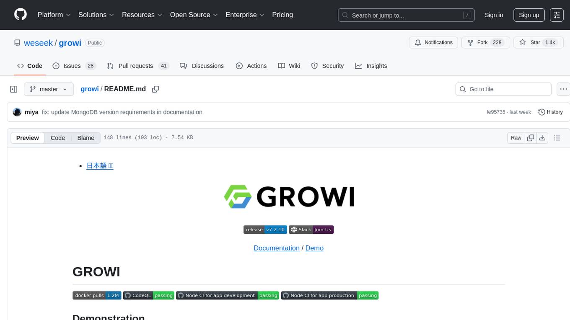Focus the Search or jump to field

[x=406, y=15]
